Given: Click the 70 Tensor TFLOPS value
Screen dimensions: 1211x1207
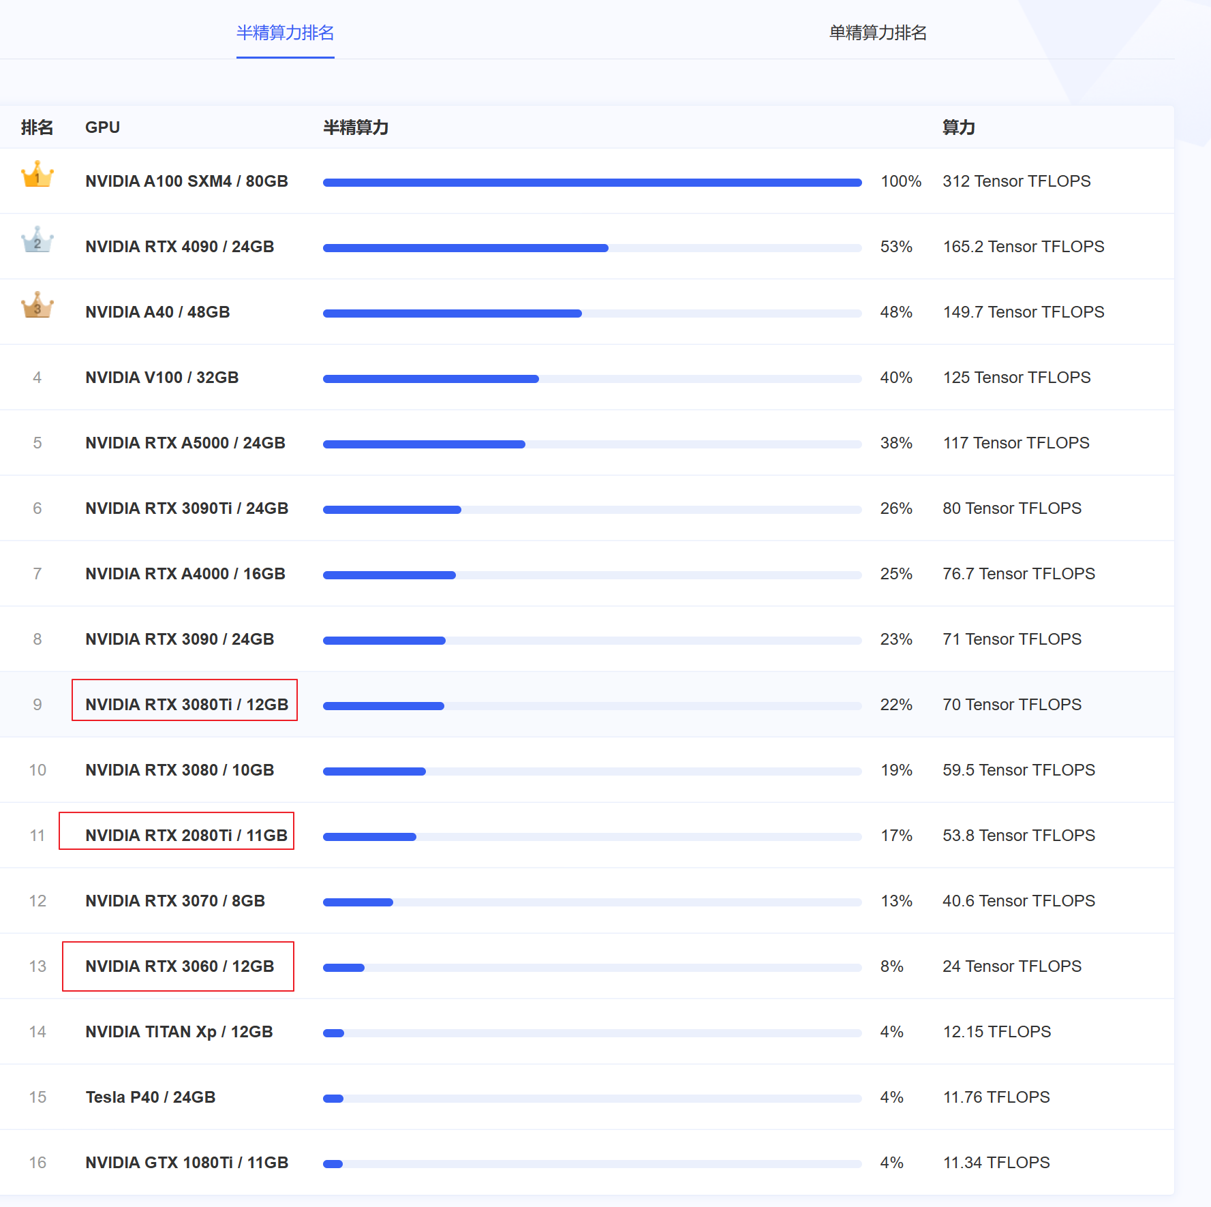Looking at the screenshot, I should 1012,705.
